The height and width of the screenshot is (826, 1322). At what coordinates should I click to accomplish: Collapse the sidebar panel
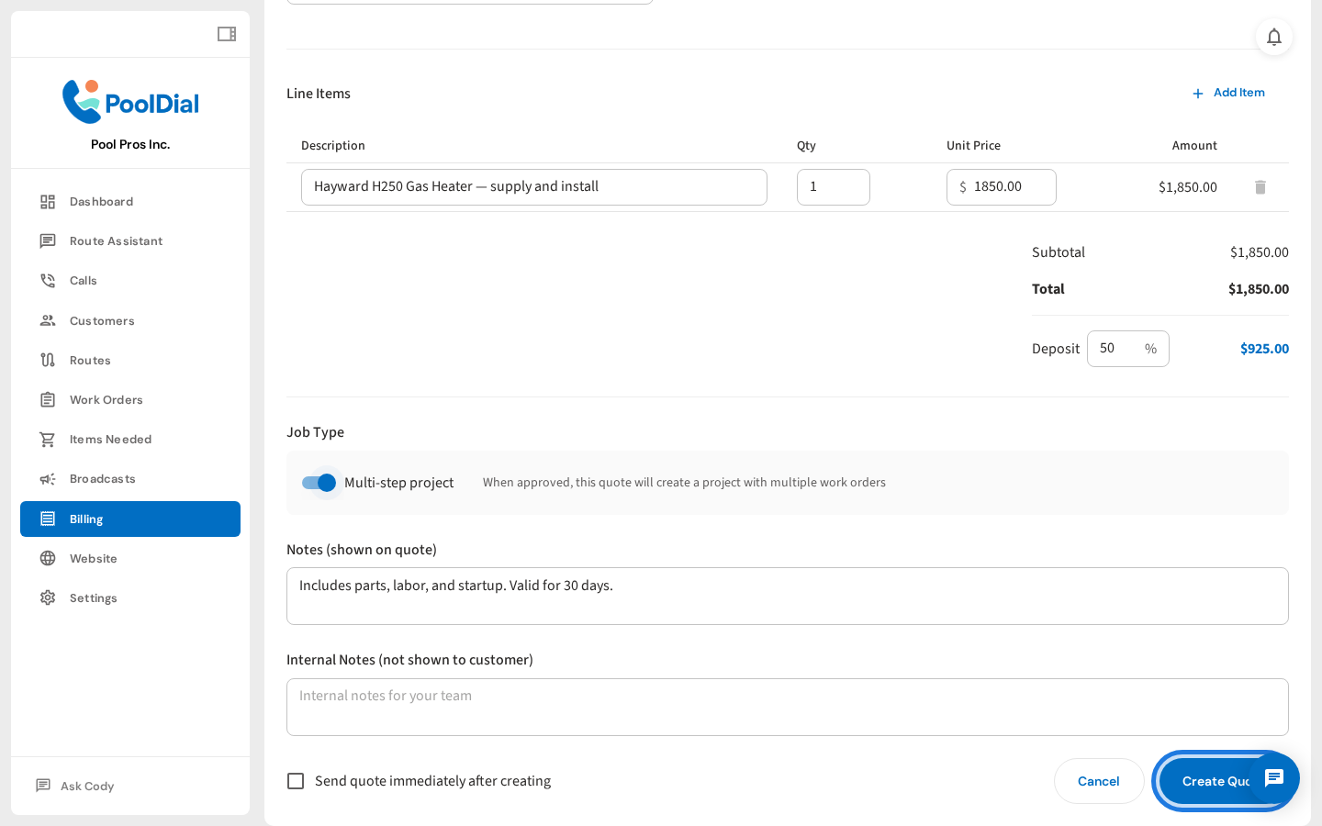click(x=226, y=34)
